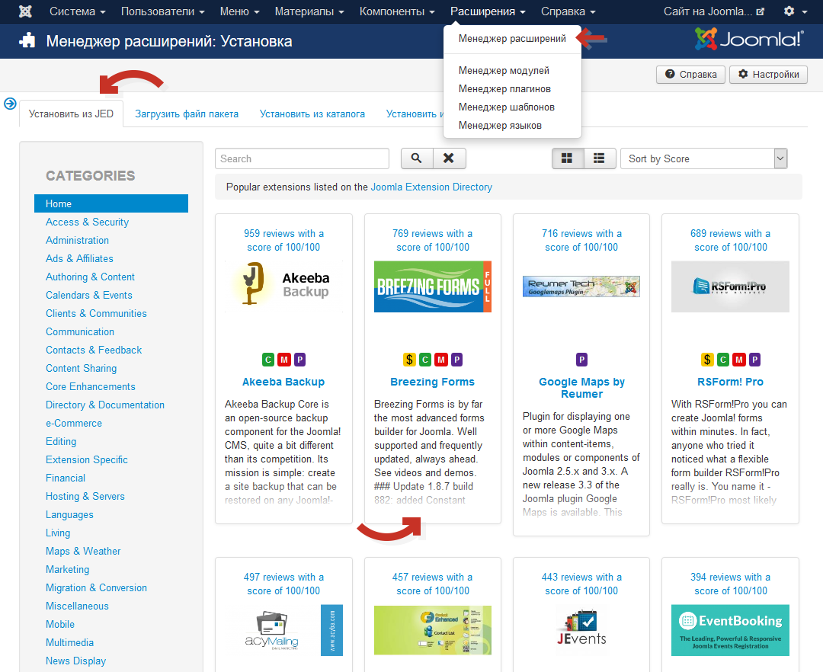The height and width of the screenshot is (672, 823).
Task: Switch to list view layout
Action: pos(600,158)
